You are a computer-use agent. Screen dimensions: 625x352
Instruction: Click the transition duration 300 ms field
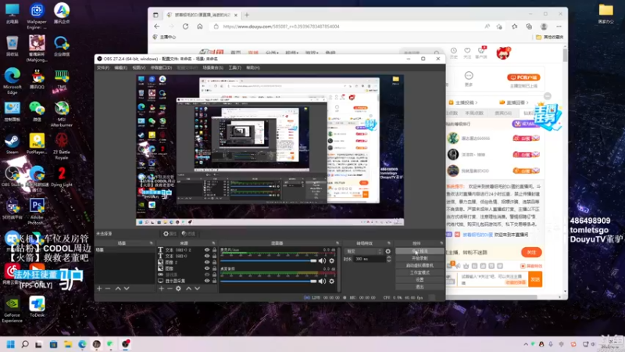[370, 259]
